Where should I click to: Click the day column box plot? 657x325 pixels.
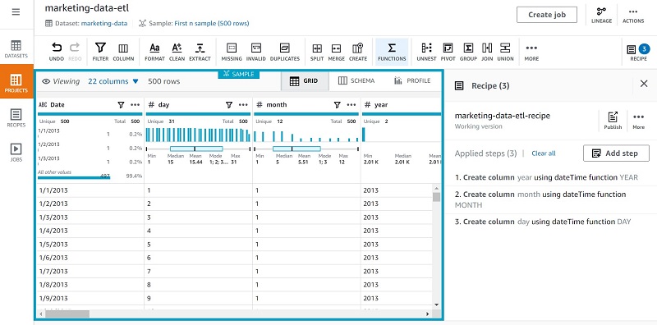click(x=198, y=149)
